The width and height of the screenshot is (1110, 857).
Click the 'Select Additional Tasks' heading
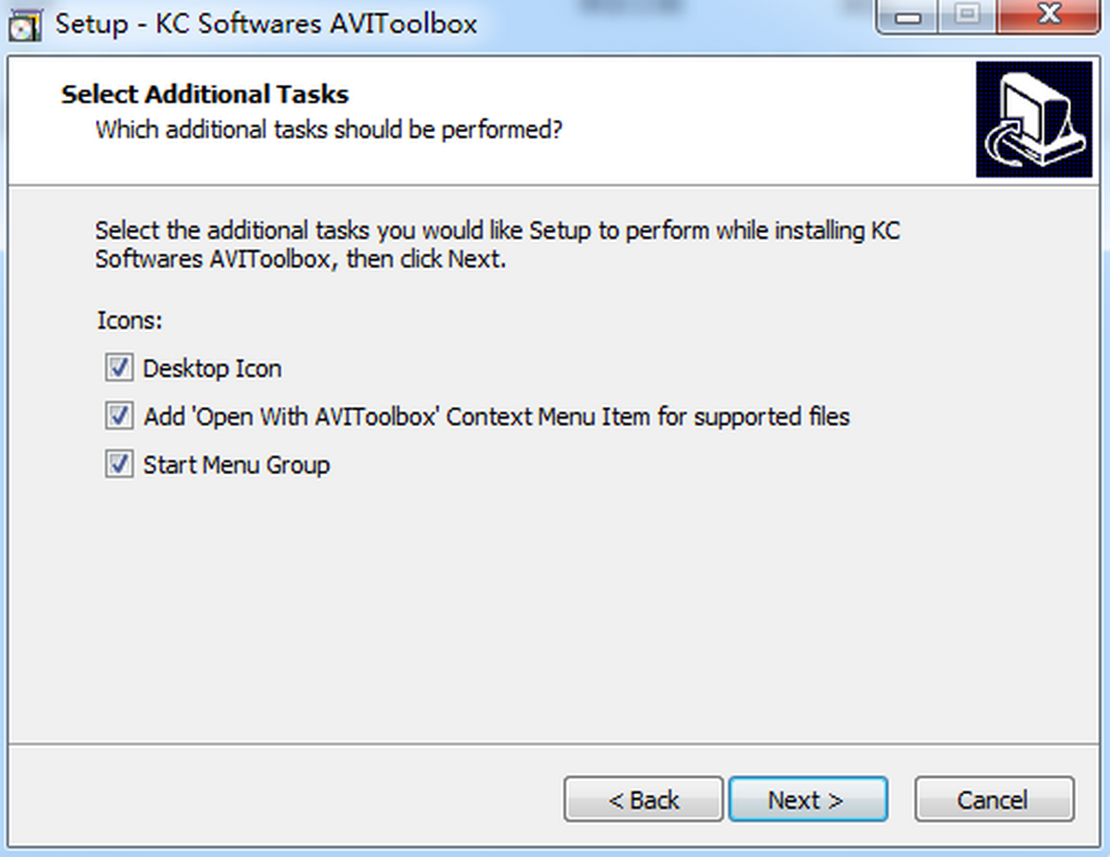click(x=205, y=94)
